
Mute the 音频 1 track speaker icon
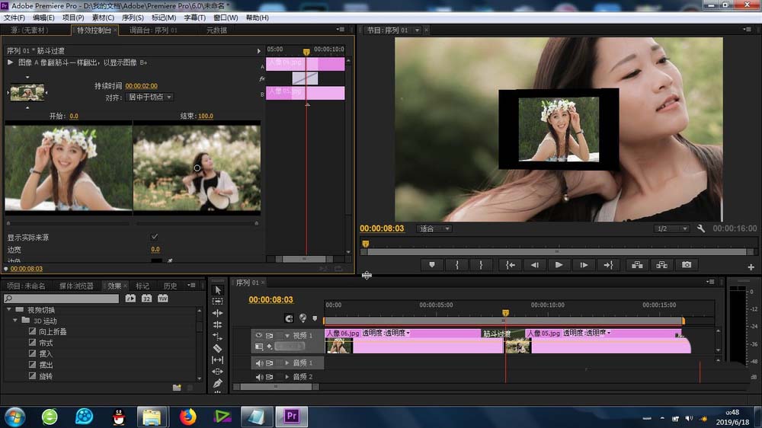259,363
